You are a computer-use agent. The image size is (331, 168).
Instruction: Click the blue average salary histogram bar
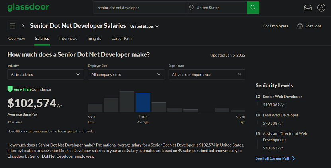click(x=143, y=102)
